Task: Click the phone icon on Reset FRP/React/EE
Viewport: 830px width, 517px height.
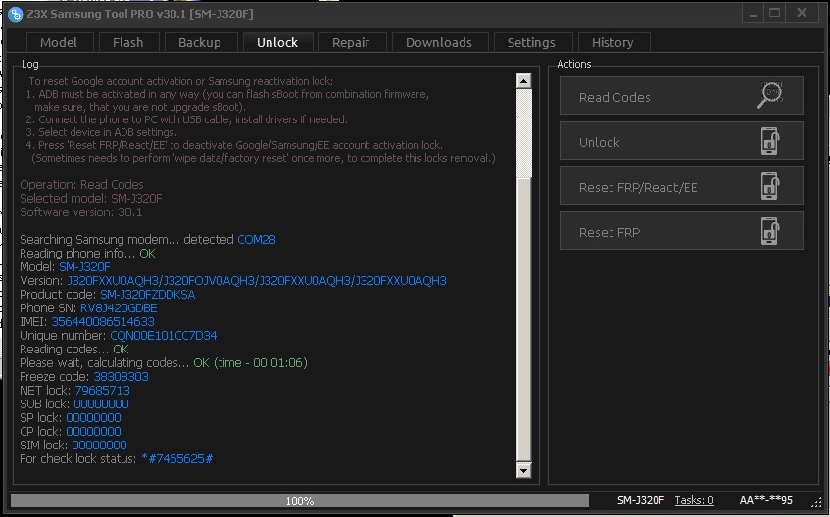Action: click(x=770, y=186)
